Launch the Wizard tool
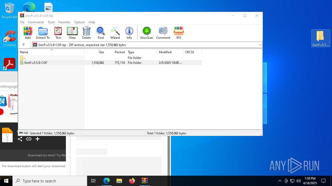 (115, 33)
